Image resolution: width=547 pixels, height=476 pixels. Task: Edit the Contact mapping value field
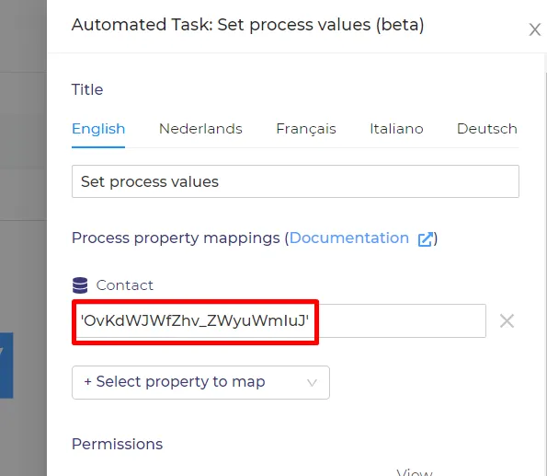coord(279,320)
